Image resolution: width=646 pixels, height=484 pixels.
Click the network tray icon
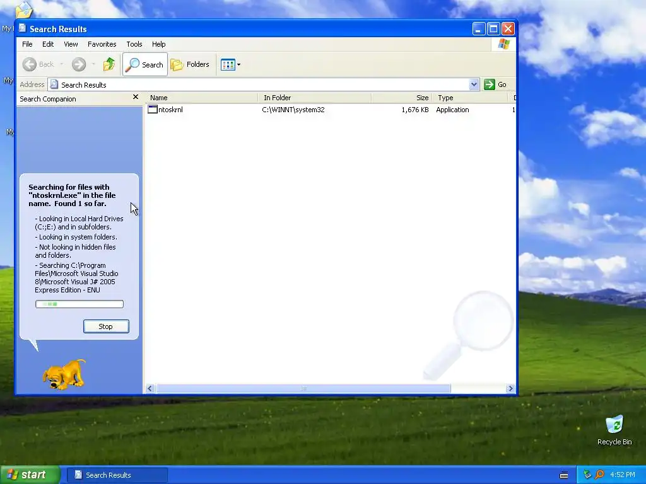click(x=587, y=475)
